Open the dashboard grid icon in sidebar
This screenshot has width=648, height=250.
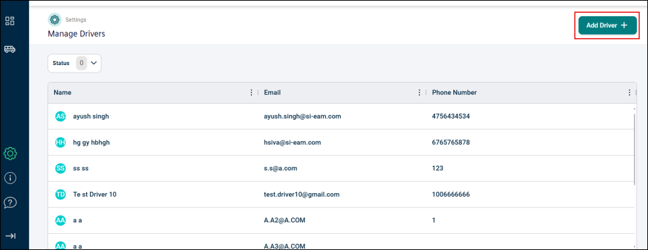point(10,21)
